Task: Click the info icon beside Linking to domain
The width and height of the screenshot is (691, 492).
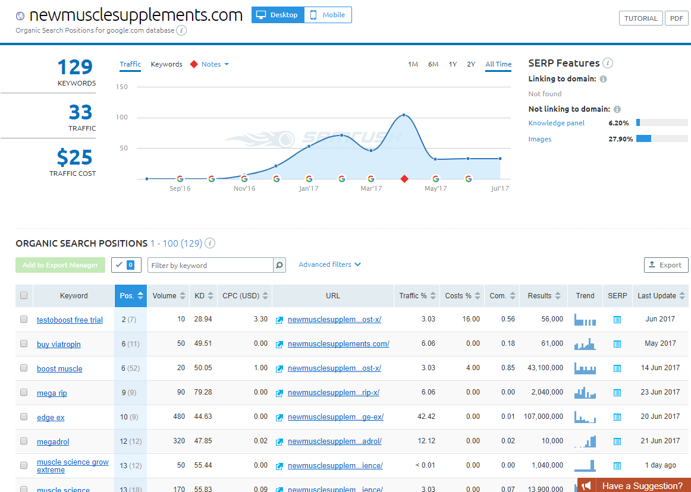Action: click(x=604, y=79)
